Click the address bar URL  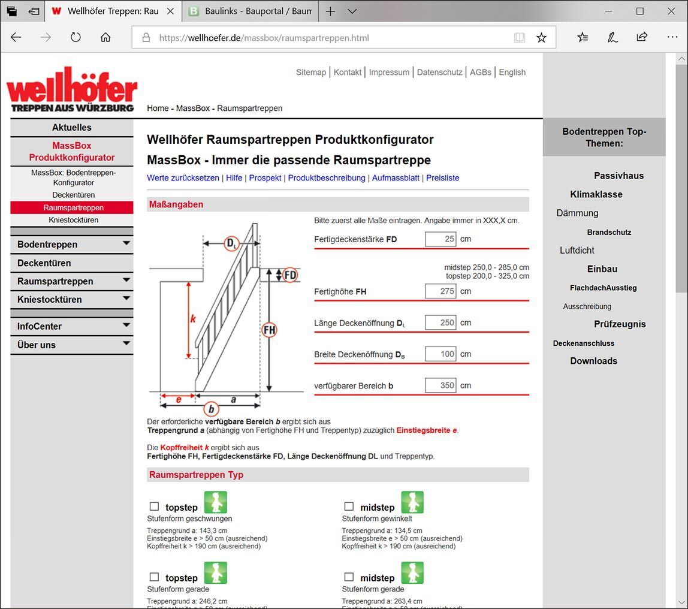tap(264, 38)
